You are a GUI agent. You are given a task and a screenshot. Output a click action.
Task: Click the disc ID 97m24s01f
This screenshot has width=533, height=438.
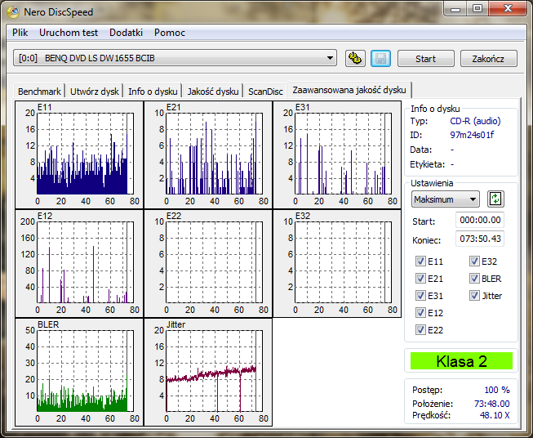point(472,135)
